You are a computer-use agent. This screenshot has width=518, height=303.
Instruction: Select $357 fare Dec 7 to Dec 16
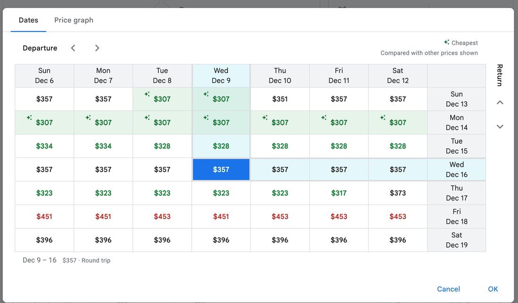coord(103,170)
